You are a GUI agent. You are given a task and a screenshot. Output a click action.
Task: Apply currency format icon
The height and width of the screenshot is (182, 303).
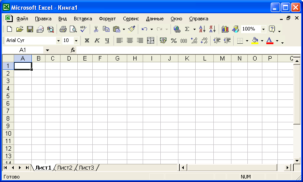click(163, 41)
